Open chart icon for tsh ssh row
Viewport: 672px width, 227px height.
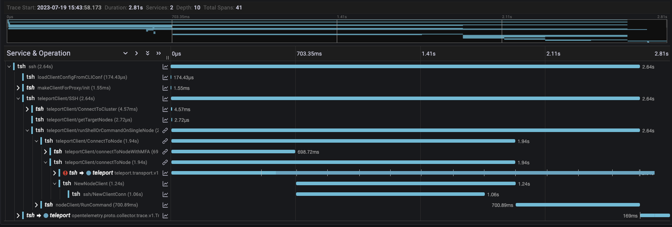165,67
